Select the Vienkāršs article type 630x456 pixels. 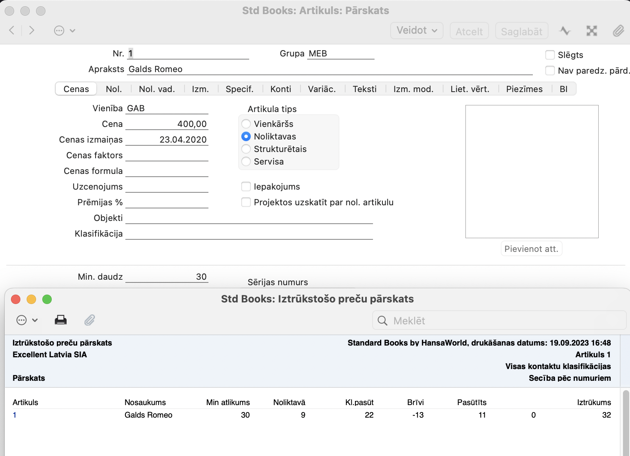pyautogui.click(x=246, y=124)
